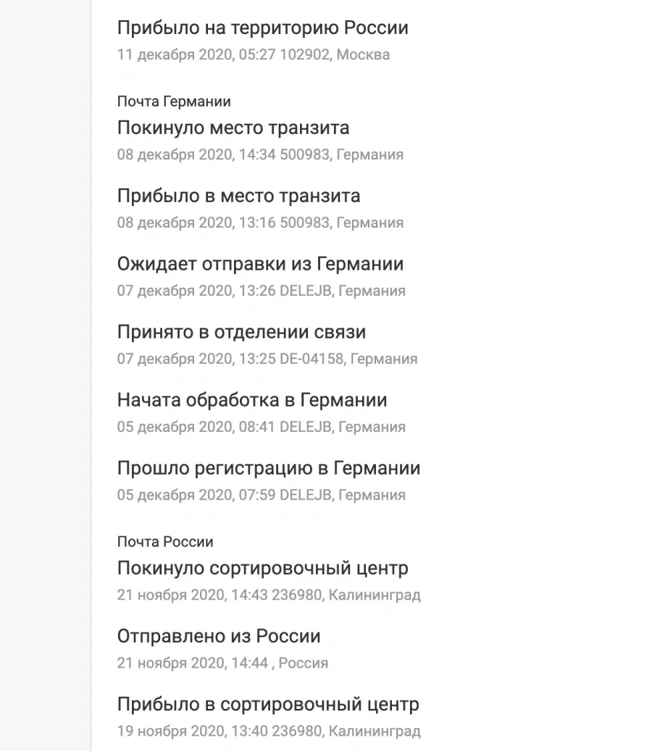652x751 pixels.
Task: Click "Принято в отделении связи" entry
Action: click(x=241, y=332)
